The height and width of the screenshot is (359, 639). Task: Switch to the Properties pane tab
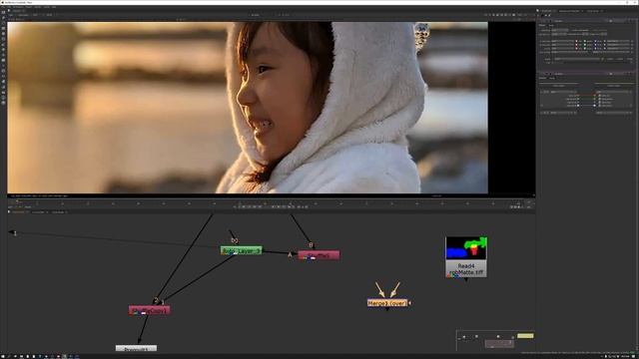point(546,11)
